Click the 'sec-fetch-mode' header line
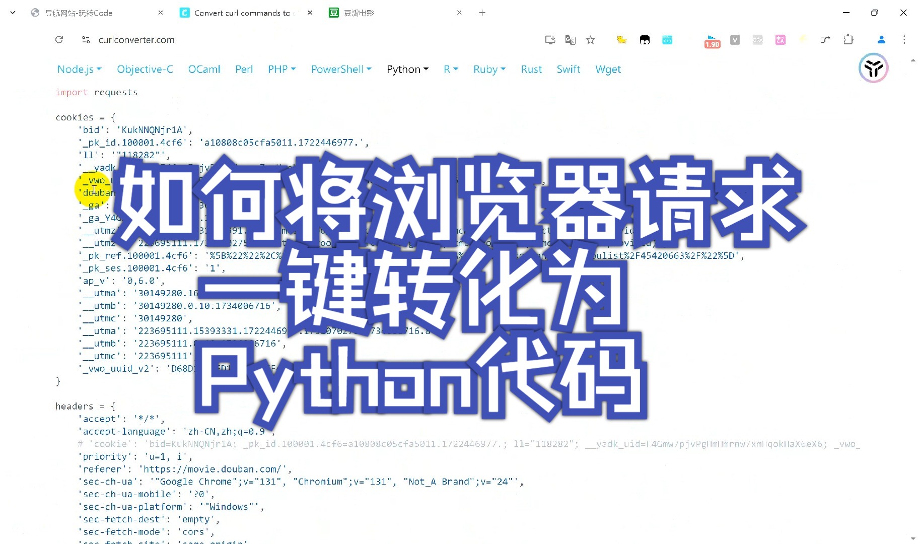918x544 pixels. (146, 532)
